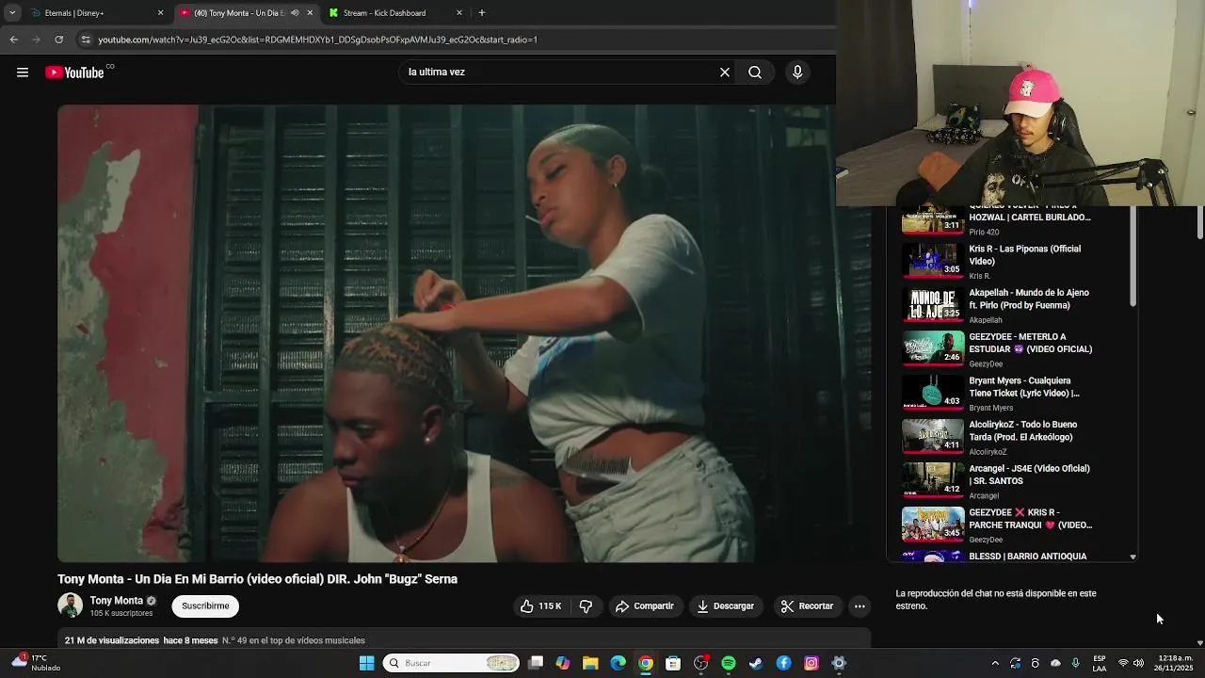
Task: Dislike the video with thumbs-down icon
Action: 586,606
